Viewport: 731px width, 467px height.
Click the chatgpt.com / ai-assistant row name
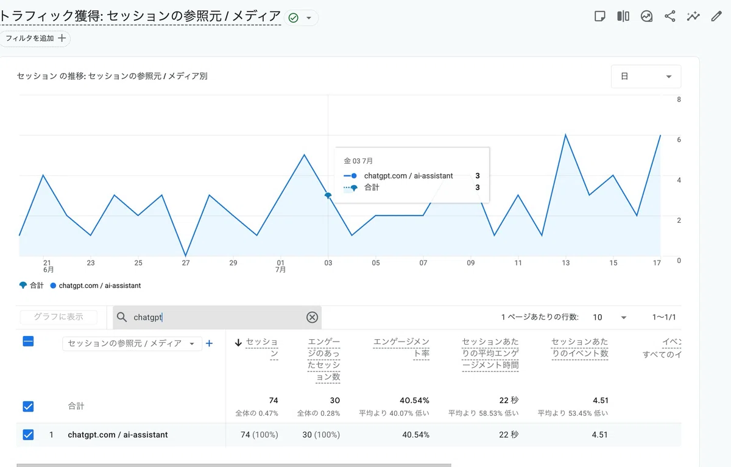coord(118,435)
